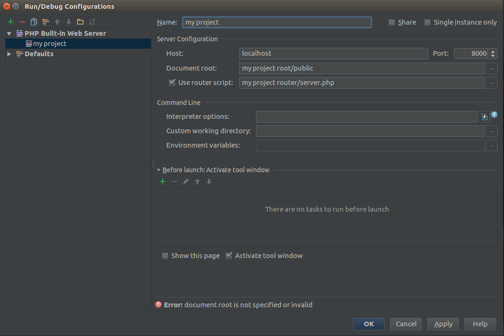Screen dimensions: 504x336
Task: Click the OK button
Action: tap(368, 324)
